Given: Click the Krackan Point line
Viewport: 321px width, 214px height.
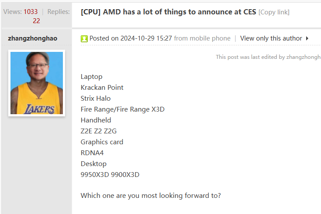Looking at the screenshot, I should point(102,88).
